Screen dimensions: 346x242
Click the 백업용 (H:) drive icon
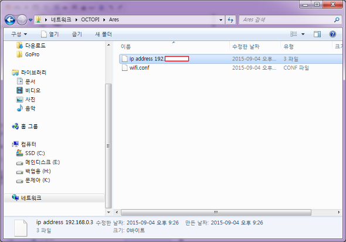19,172
